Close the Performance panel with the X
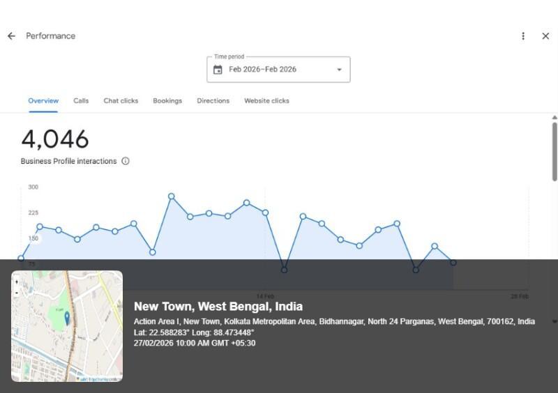 click(545, 36)
